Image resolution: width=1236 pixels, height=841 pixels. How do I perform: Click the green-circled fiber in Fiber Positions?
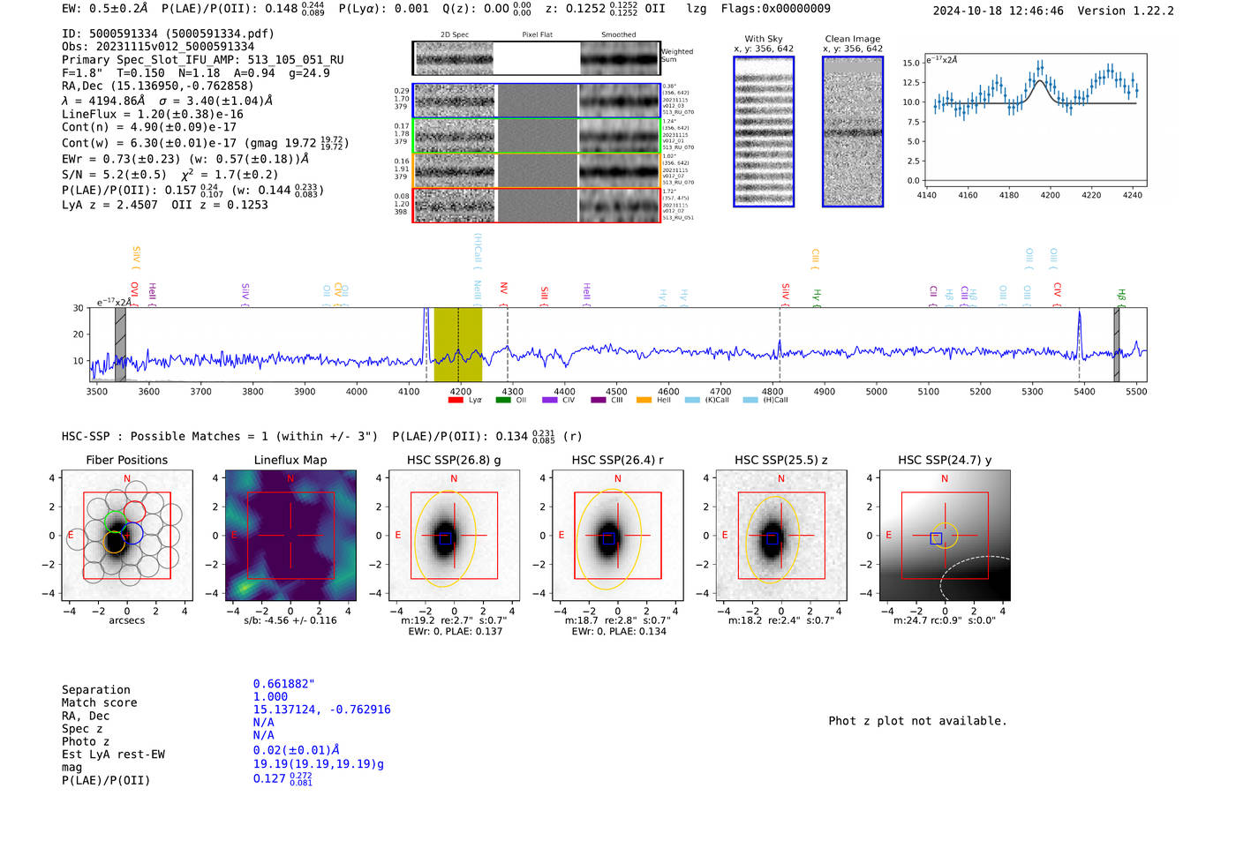pyautogui.click(x=116, y=521)
